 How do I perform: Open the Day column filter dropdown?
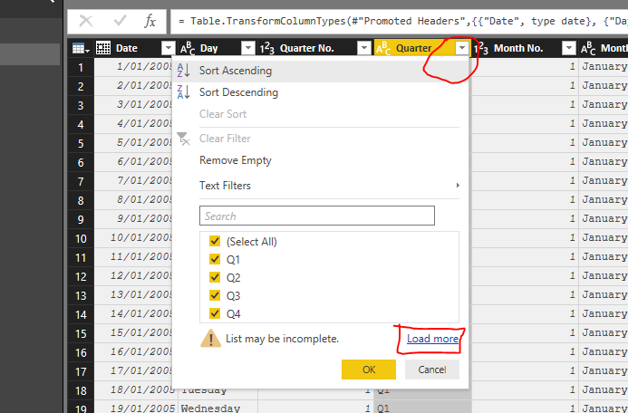tap(248, 48)
